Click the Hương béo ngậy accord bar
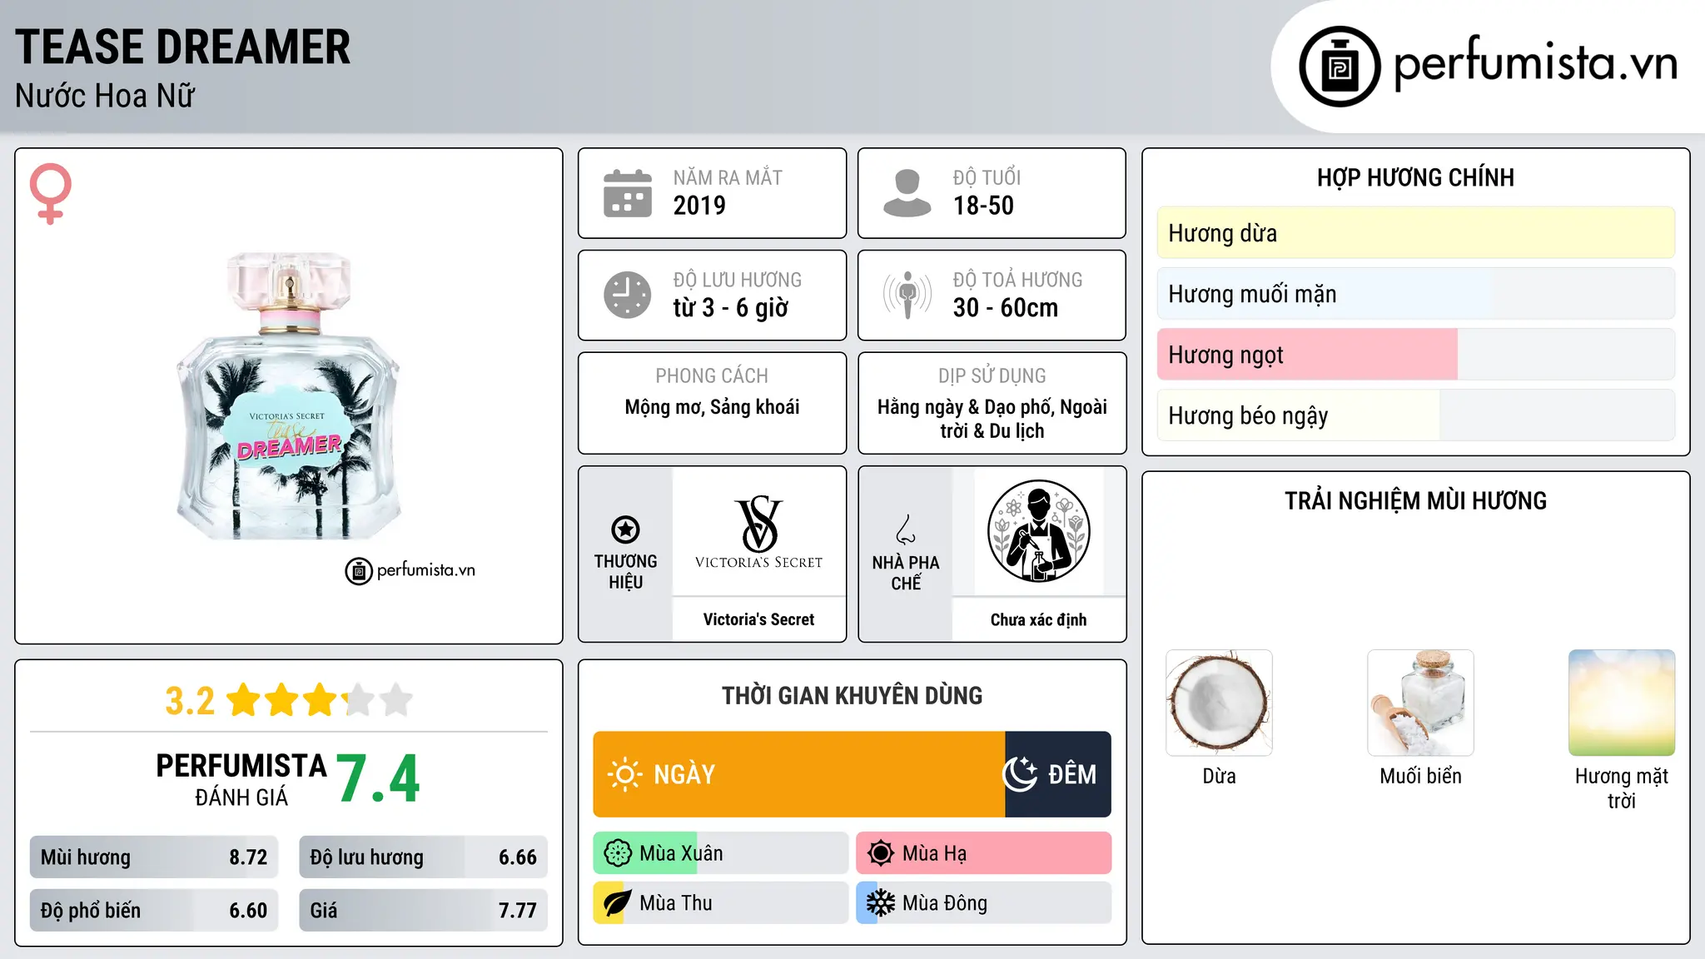Image resolution: width=1705 pixels, height=959 pixels. point(1416,415)
